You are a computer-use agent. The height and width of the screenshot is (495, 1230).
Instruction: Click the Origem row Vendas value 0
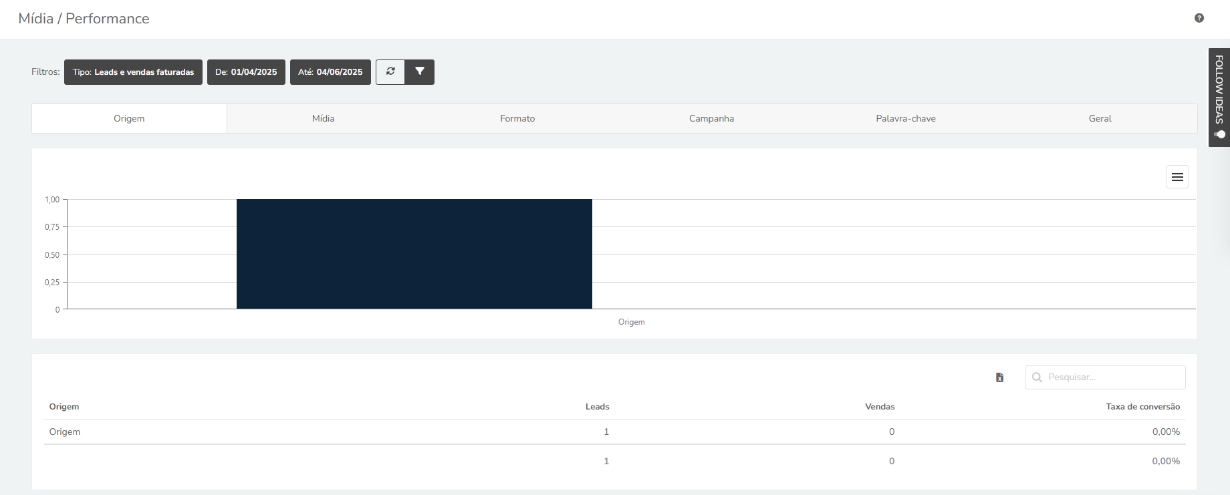click(x=892, y=432)
